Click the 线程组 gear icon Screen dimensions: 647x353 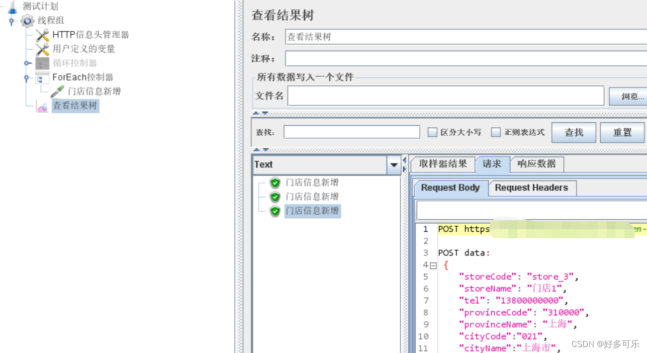click(27, 21)
